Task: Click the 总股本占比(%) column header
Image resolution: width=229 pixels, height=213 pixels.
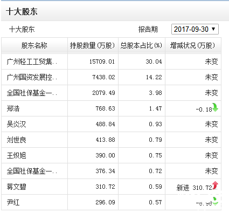Action: [141, 45]
